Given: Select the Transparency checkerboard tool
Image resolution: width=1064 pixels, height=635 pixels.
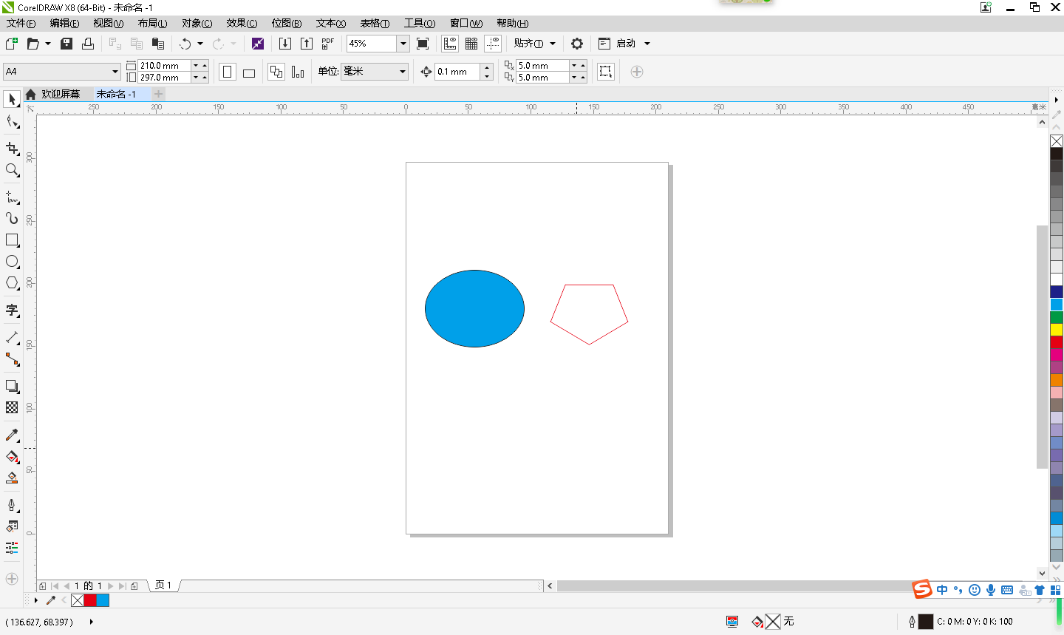Looking at the screenshot, I should (x=12, y=407).
